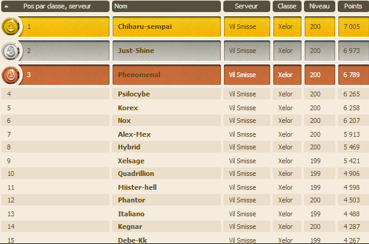
Task: Sort by Points column header
Action: point(353,6)
